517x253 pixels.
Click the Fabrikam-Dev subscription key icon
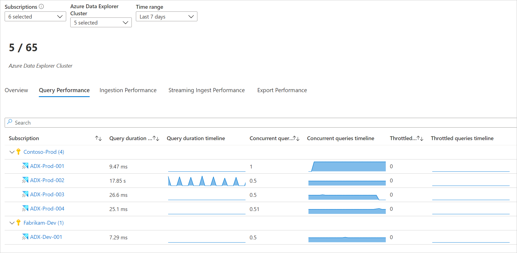click(18, 223)
